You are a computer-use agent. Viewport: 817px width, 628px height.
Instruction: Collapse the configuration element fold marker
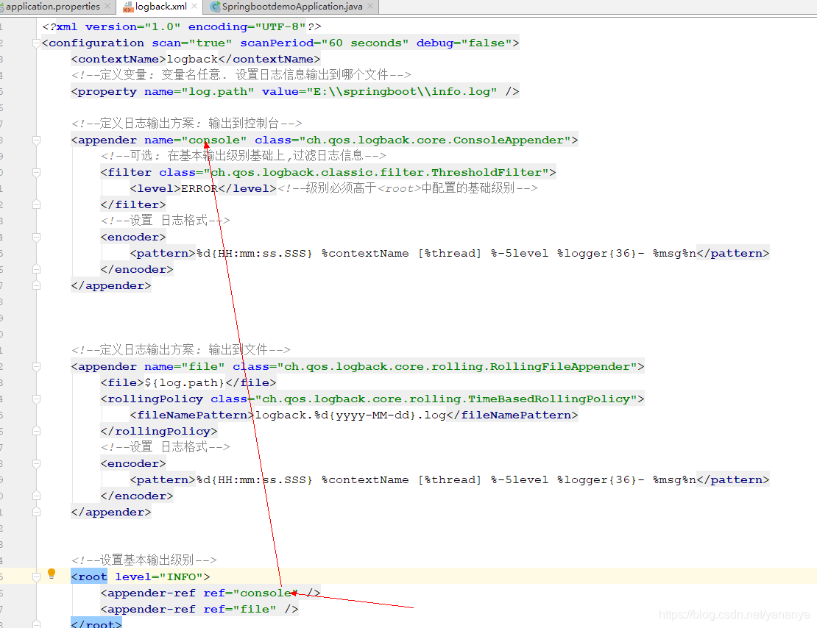pos(37,43)
